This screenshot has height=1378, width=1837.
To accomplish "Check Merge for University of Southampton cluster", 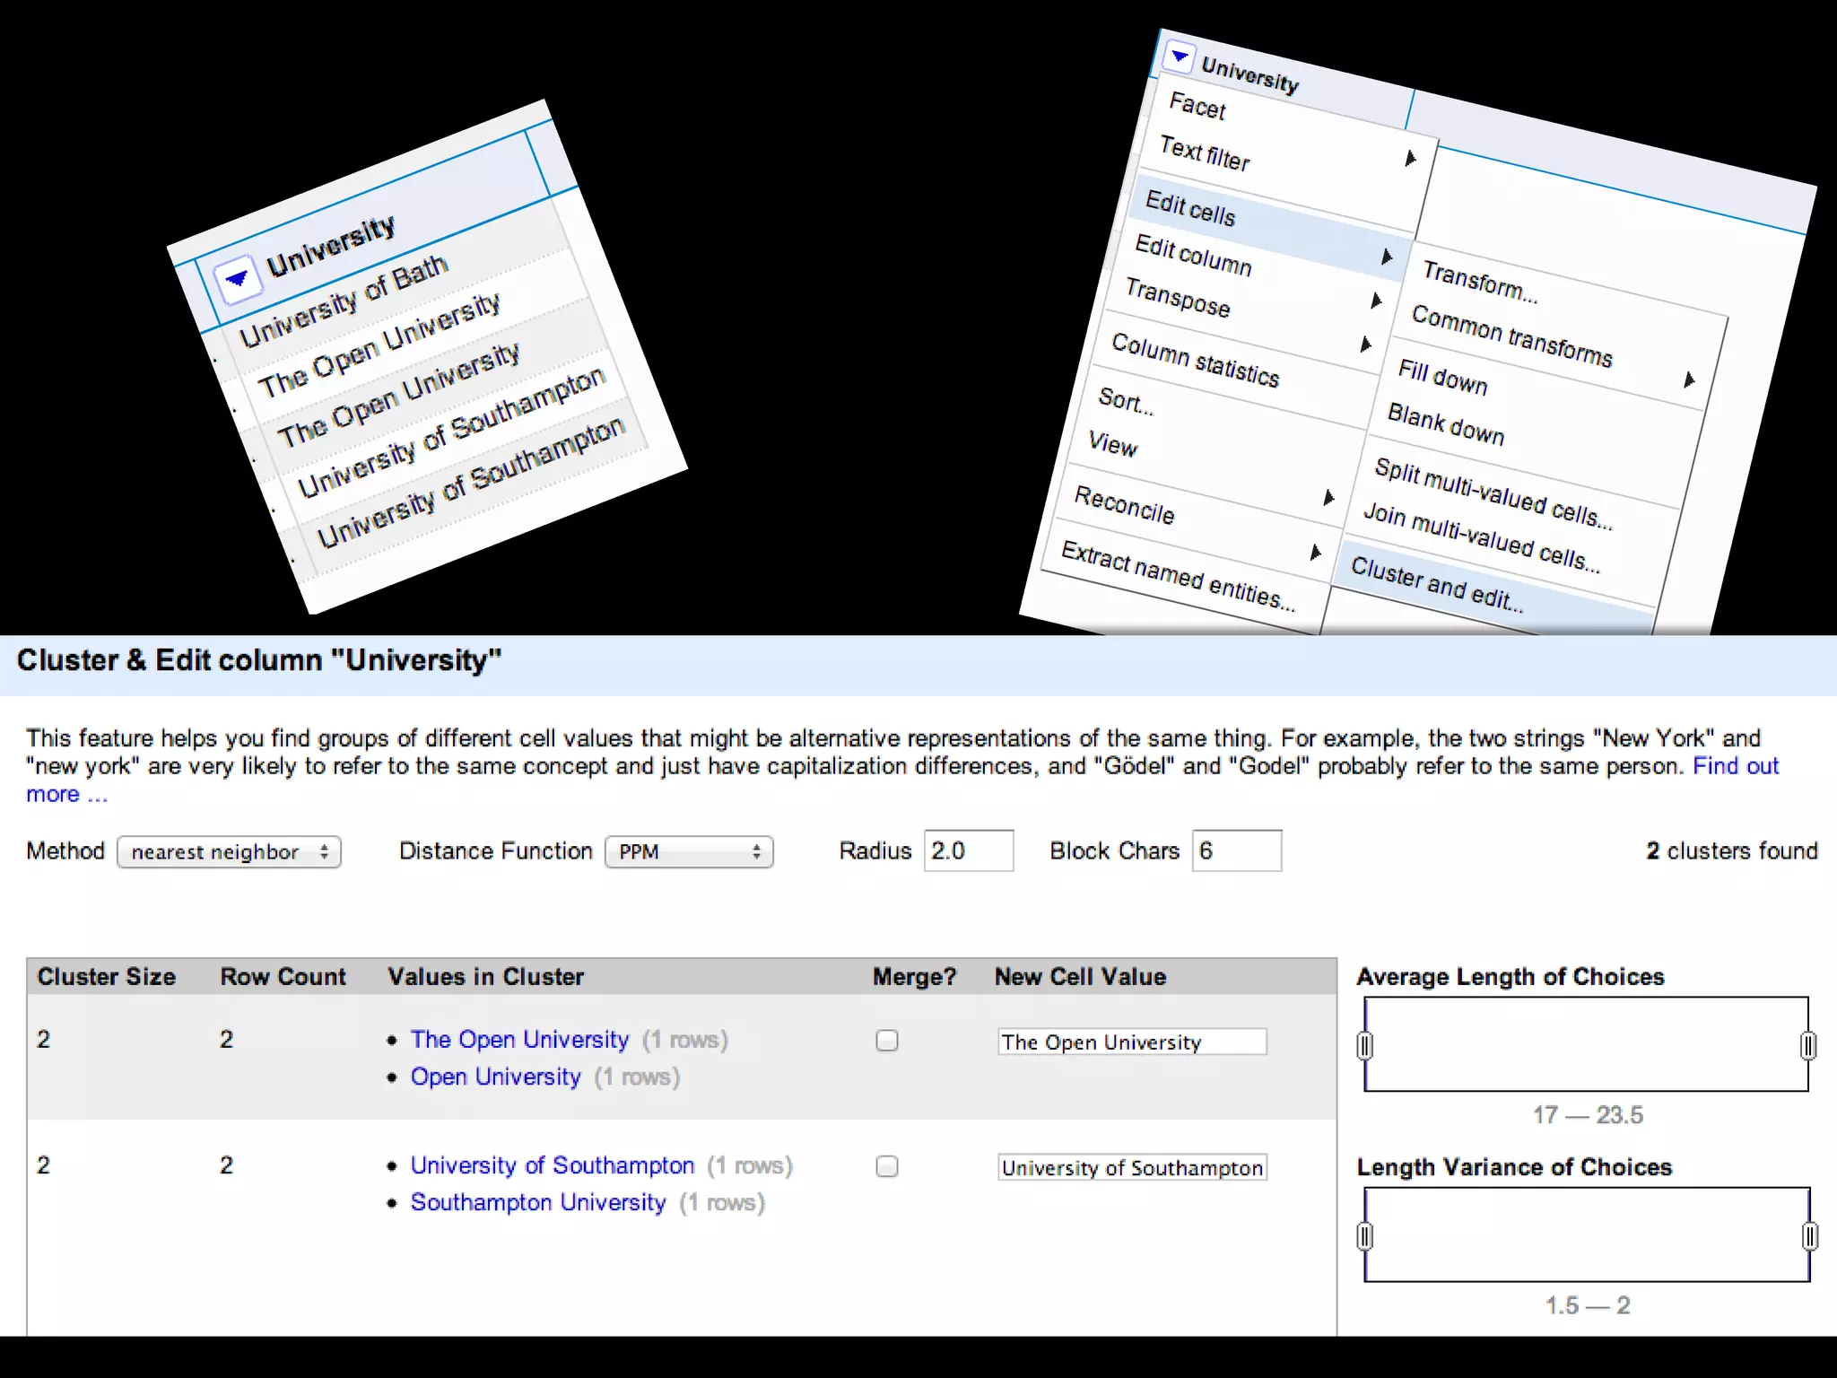I will [x=886, y=1166].
